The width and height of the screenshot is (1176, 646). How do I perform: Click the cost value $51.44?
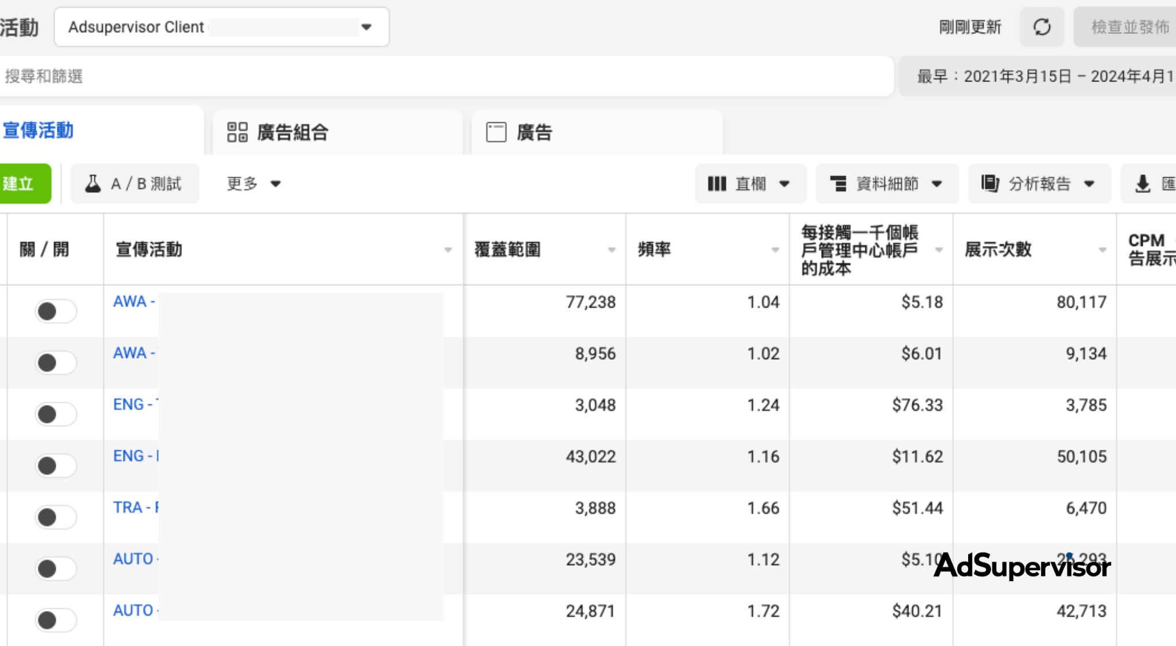[917, 508]
